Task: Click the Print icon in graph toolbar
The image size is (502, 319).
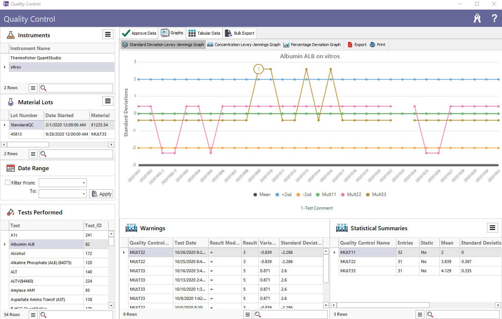Action: click(x=372, y=45)
